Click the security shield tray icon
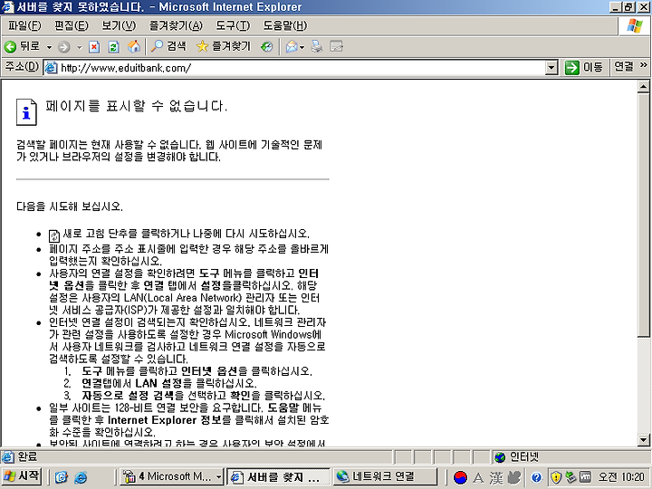The image size is (652, 489). click(x=556, y=477)
